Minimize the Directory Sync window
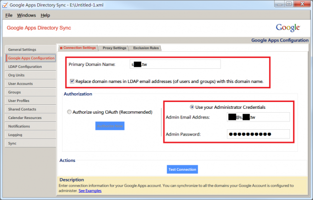313x200 pixels. coord(279,4)
